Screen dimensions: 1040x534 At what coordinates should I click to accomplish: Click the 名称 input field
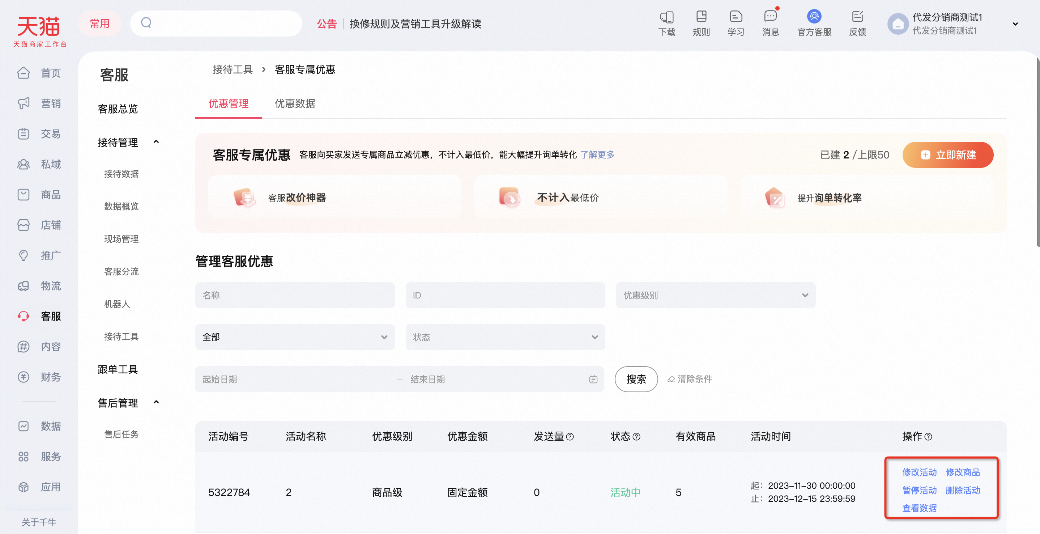pyautogui.click(x=295, y=295)
